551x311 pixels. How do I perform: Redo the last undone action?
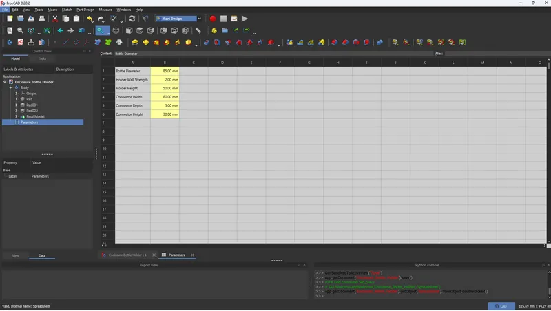click(101, 19)
